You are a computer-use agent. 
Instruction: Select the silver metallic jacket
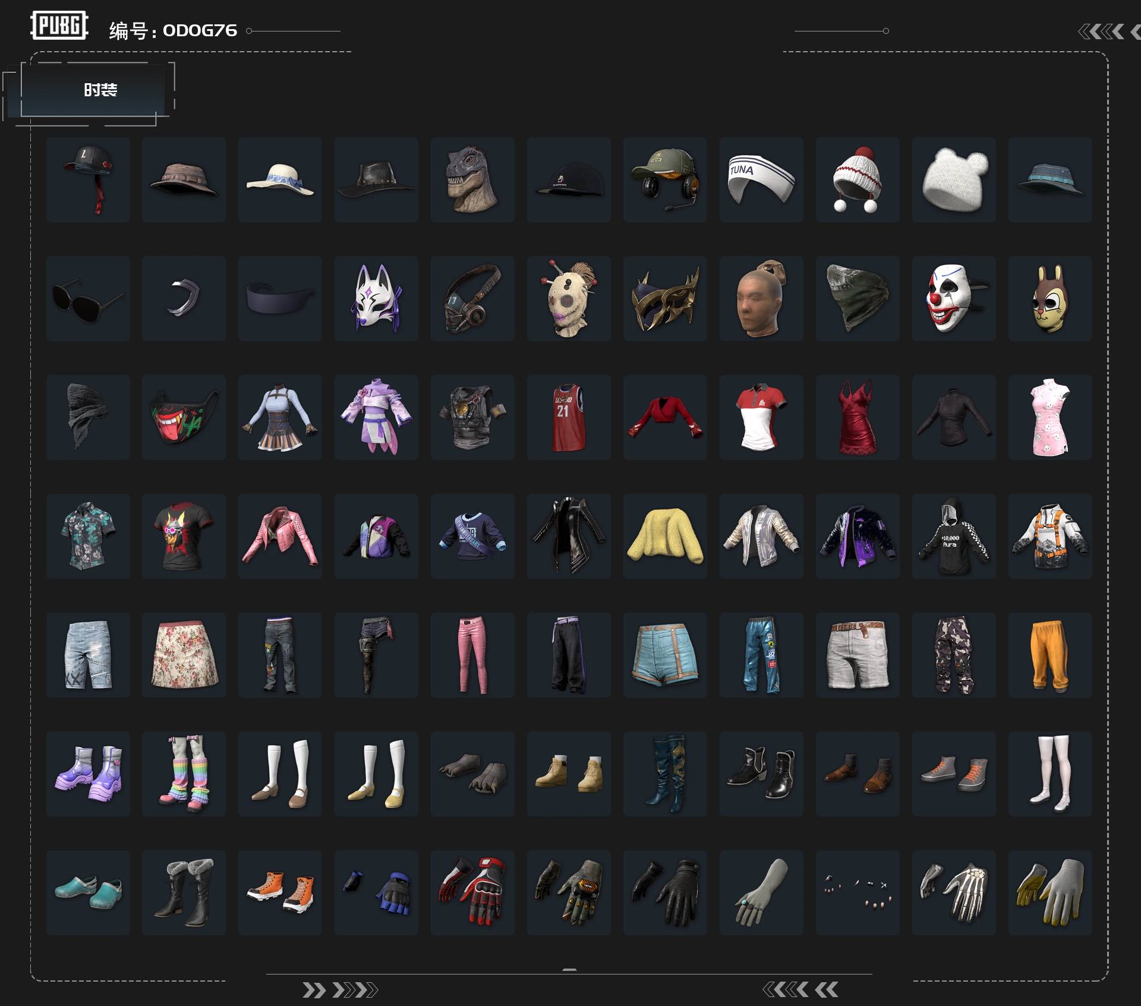point(761,536)
